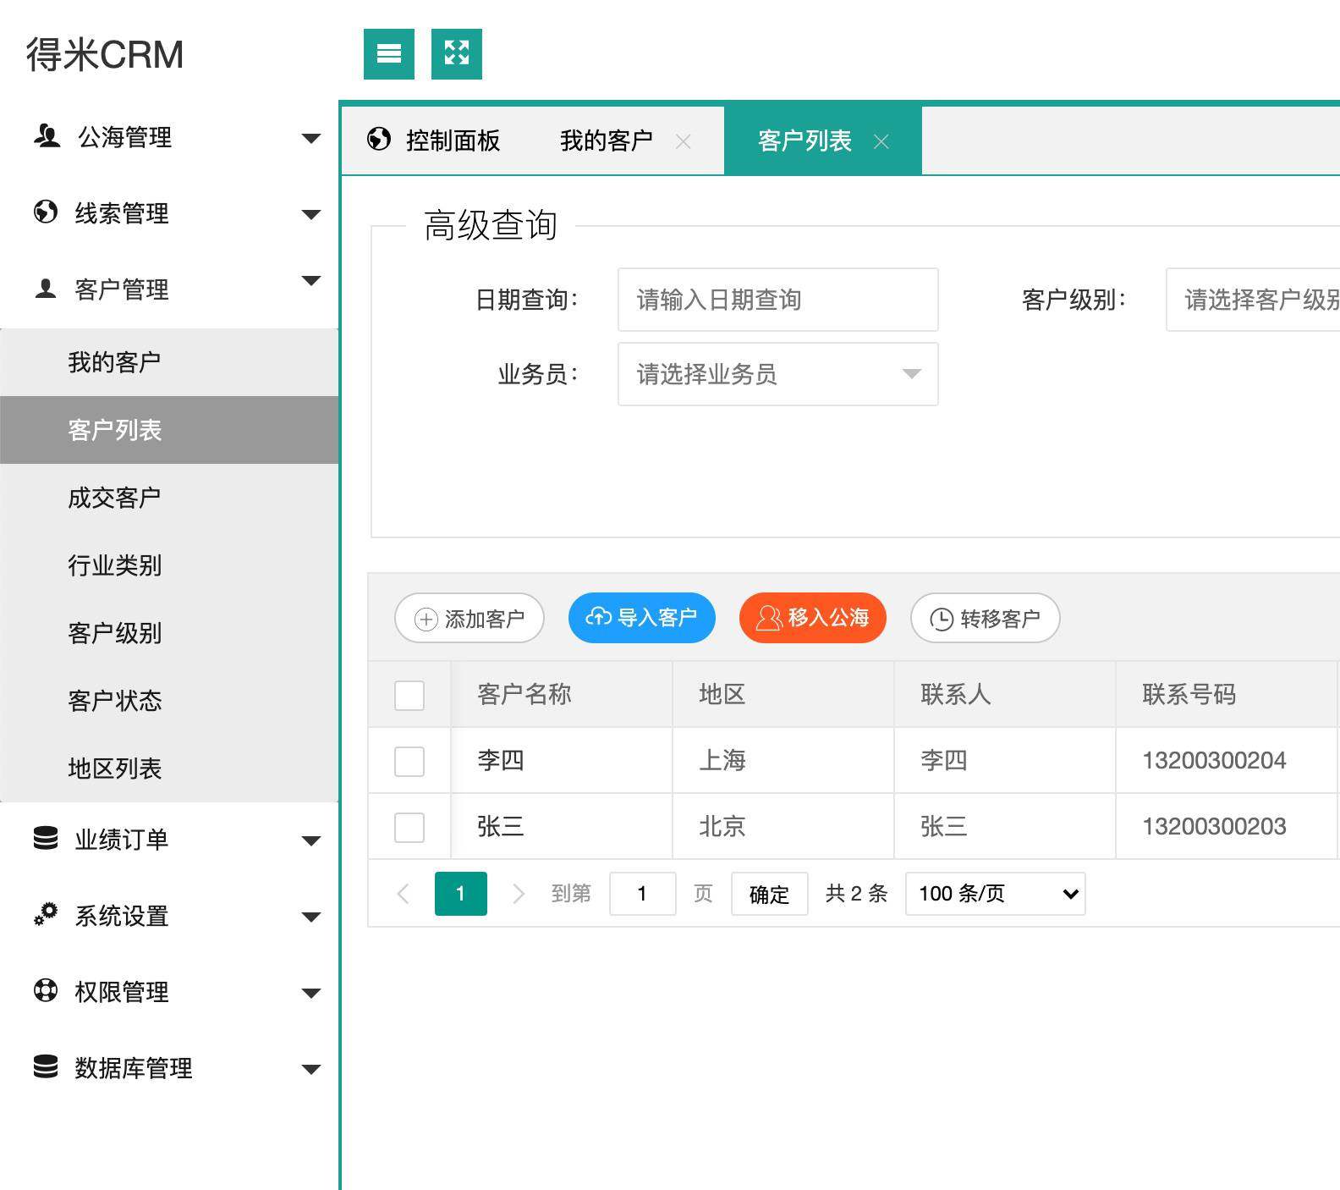Open the 100 条/页 page size dropdown
Viewport: 1340px width, 1190px height.
[x=995, y=894]
